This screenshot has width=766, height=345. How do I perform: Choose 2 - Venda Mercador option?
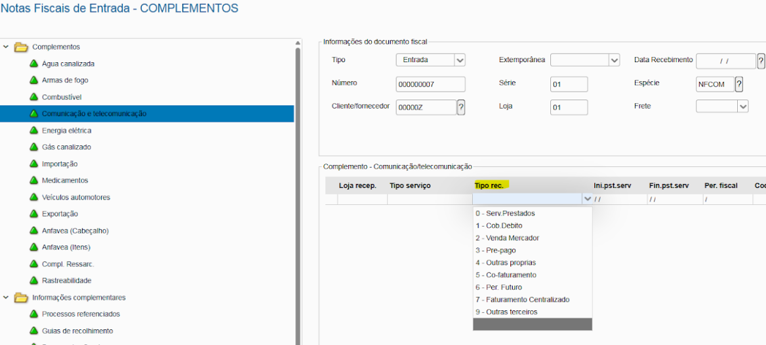(x=533, y=238)
